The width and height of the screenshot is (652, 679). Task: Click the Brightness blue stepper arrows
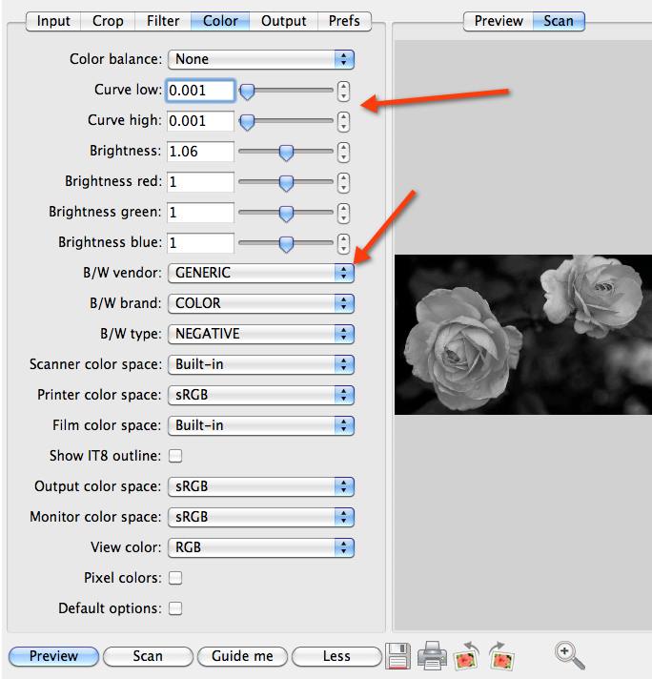pos(344,243)
